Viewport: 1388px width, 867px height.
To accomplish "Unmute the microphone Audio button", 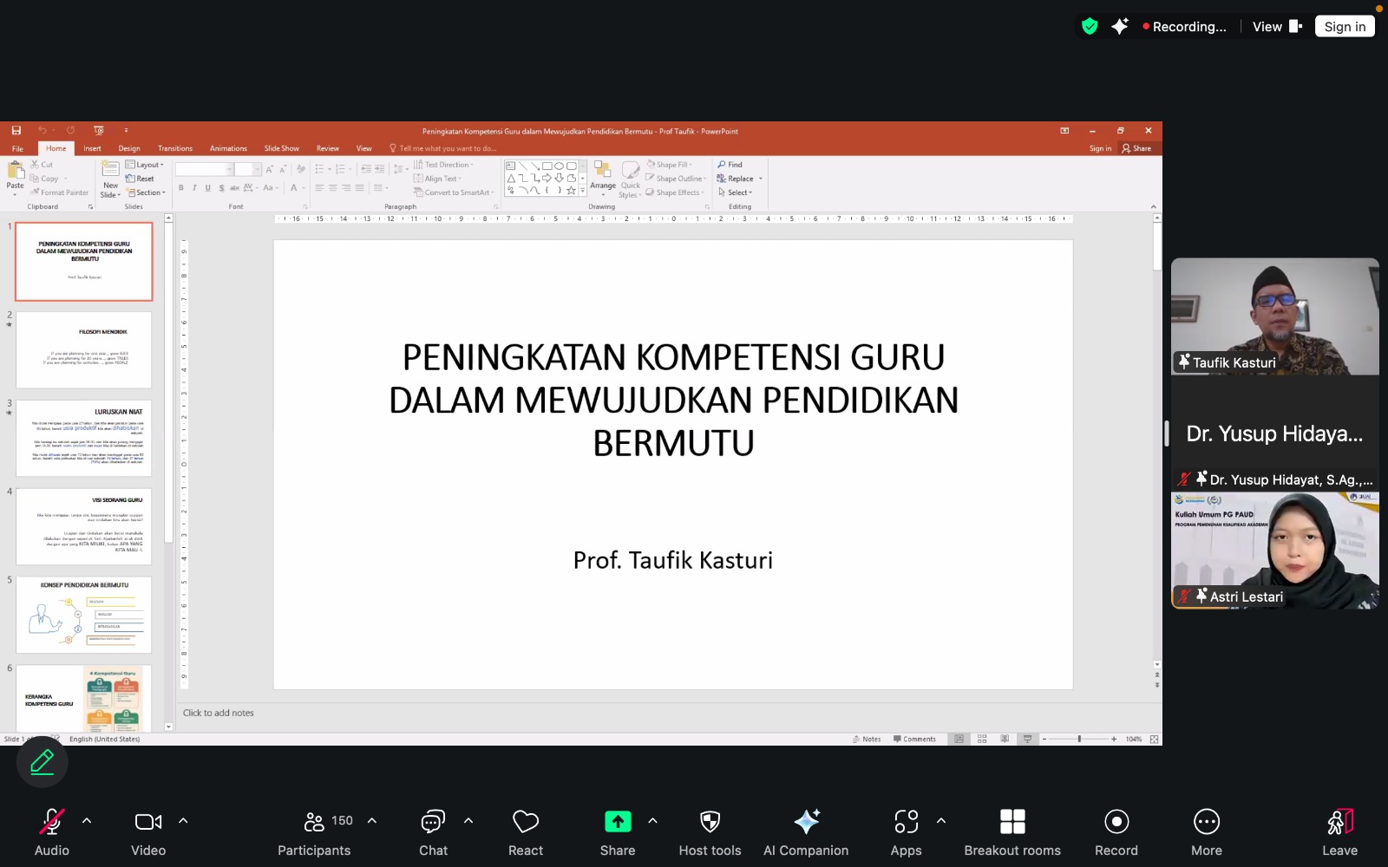I will pyautogui.click(x=52, y=832).
